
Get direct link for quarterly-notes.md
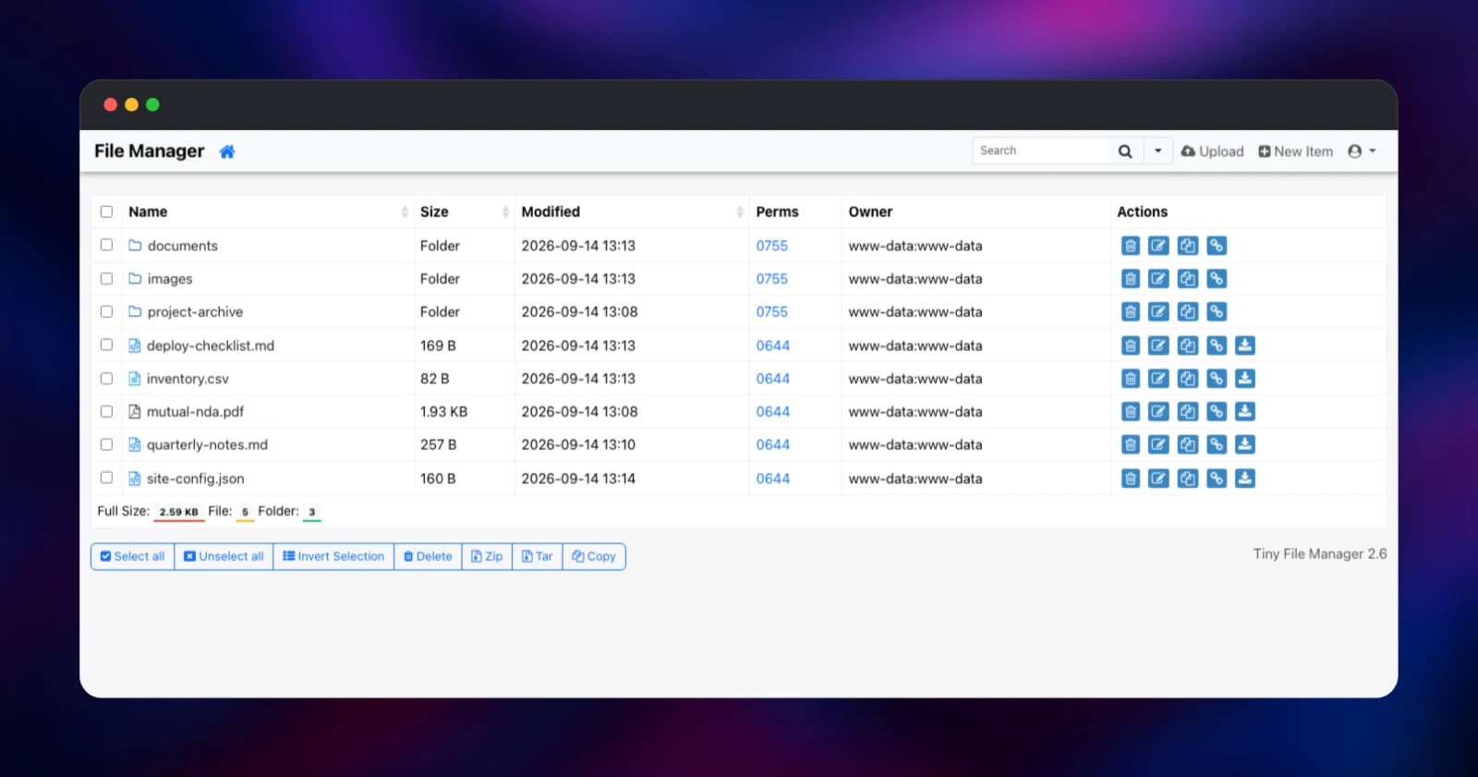point(1217,445)
